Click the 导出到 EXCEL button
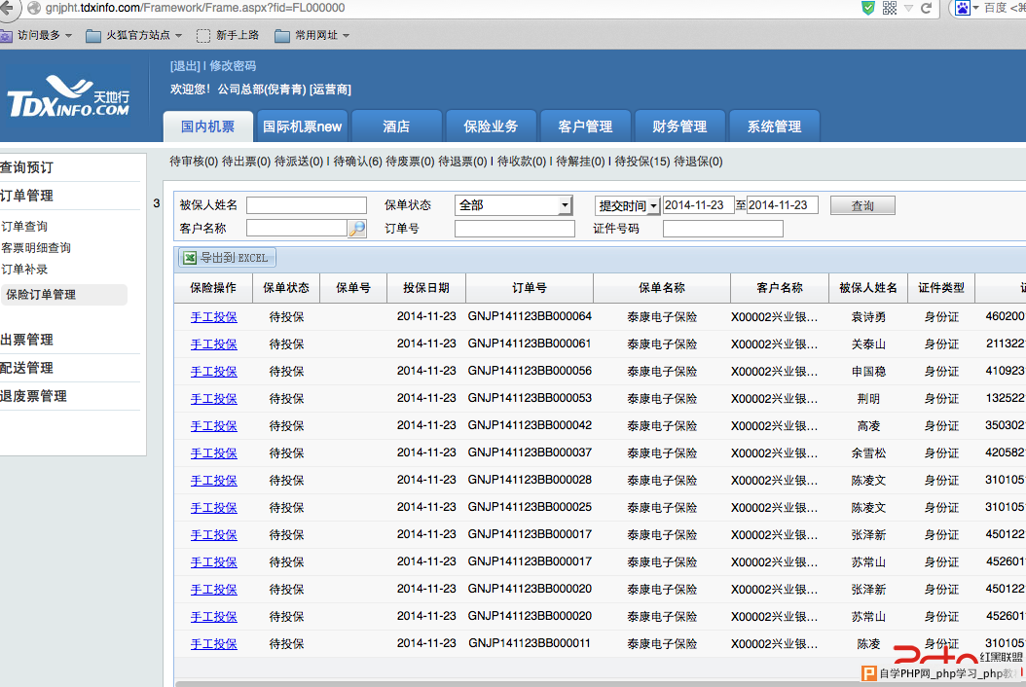 tap(227, 258)
